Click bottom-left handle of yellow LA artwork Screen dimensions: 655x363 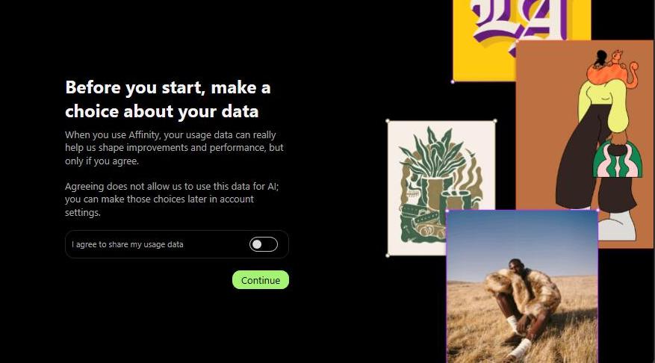point(453,82)
